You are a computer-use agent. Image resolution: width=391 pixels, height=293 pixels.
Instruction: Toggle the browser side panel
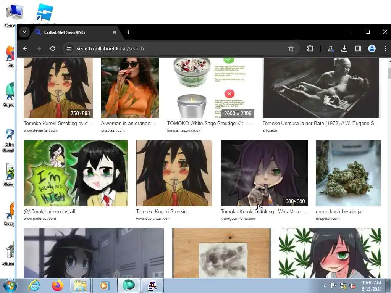[x=358, y=48]
